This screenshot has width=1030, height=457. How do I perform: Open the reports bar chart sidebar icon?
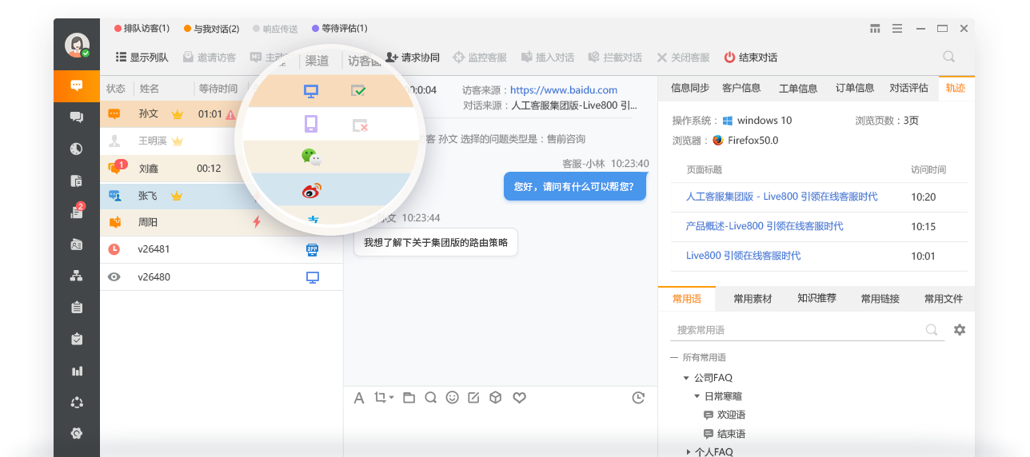77,371
